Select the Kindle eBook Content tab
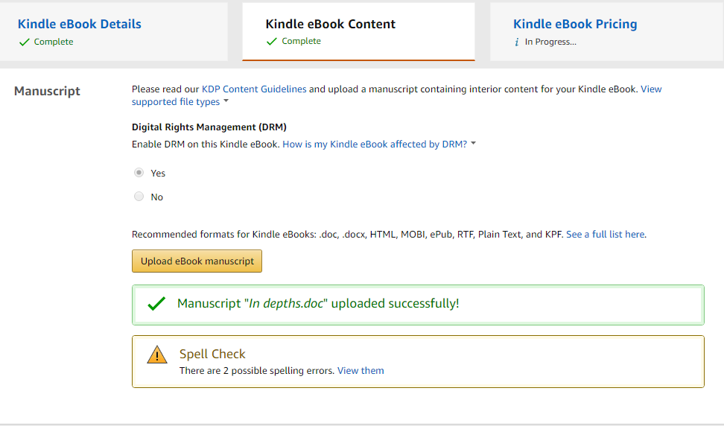Image resolution: width=724 pixels, height=426 pixels. [x=331, y=24]
